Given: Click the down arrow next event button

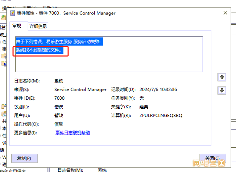Looking at the screenshot, I should pos(222,90).
